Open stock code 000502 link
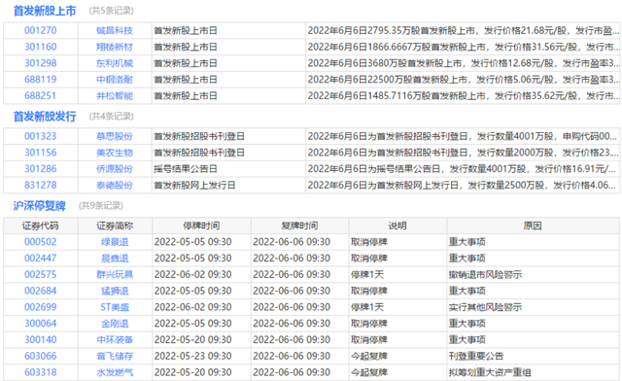 point(41,242)
